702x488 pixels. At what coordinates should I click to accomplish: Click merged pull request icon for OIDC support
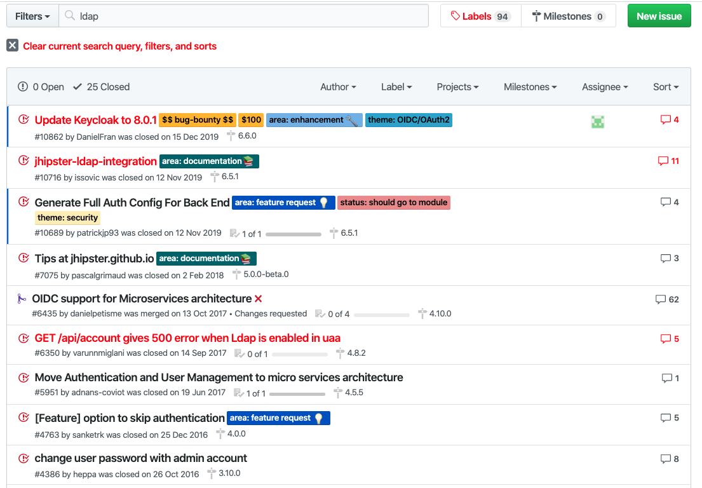pos(21,299)
